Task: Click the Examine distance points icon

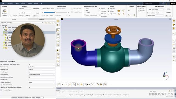Action: [x=129, y=10]
